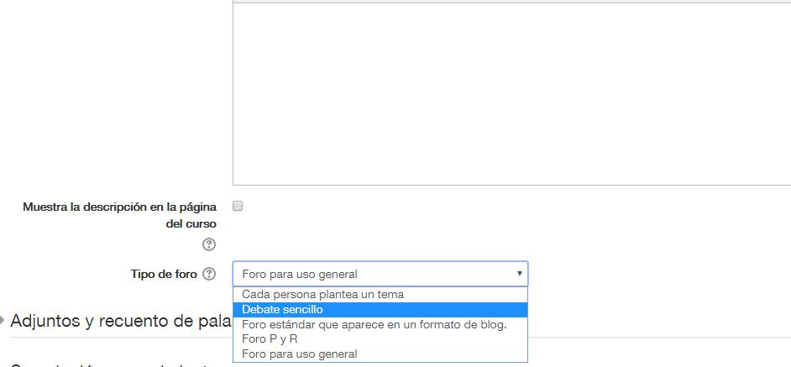This screenshot has height=367, width=791.
Task: Open help icon beside Tipo de foro
Action: coord(209,274)
